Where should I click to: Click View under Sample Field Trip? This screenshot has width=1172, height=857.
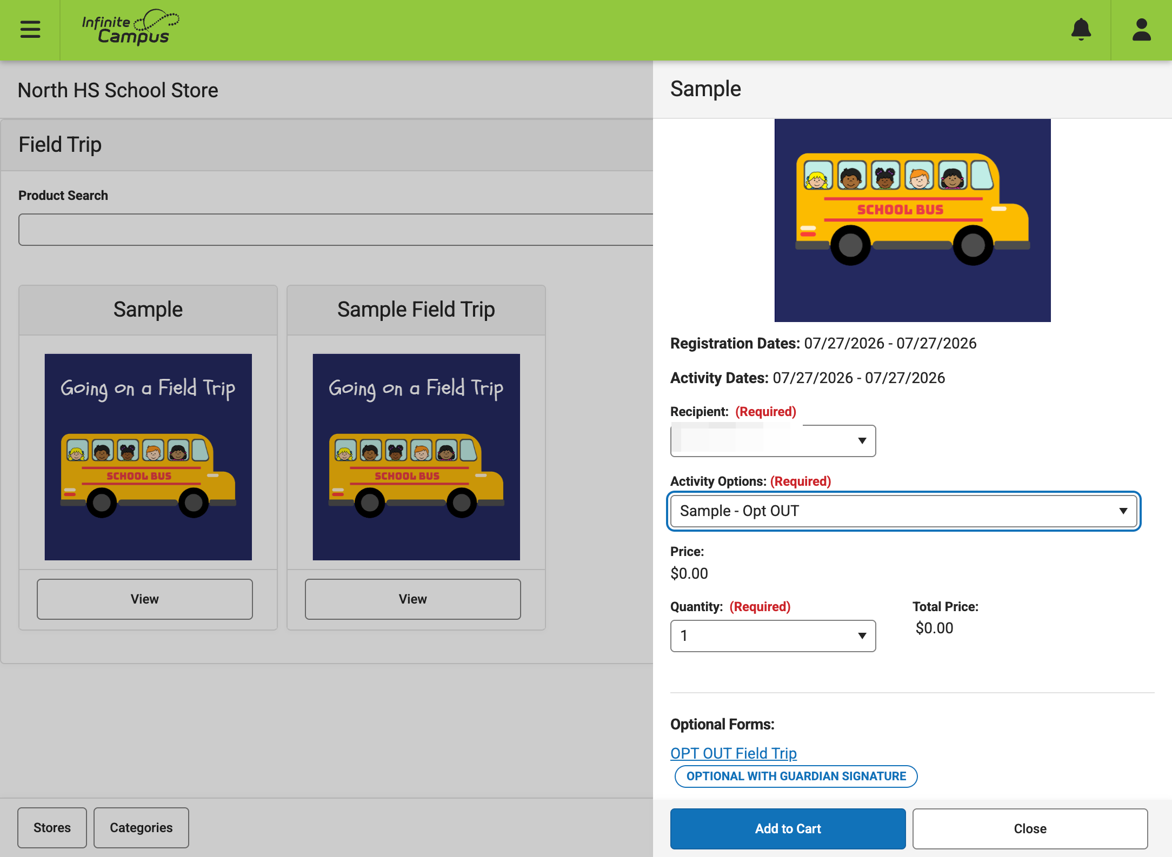(413, 599)
